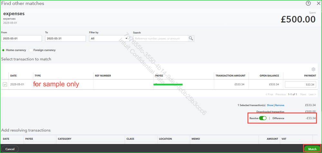Sort by OPEN BALANCE column header
Viewport: 322px width, 153px height.
(x=268, y=76)
